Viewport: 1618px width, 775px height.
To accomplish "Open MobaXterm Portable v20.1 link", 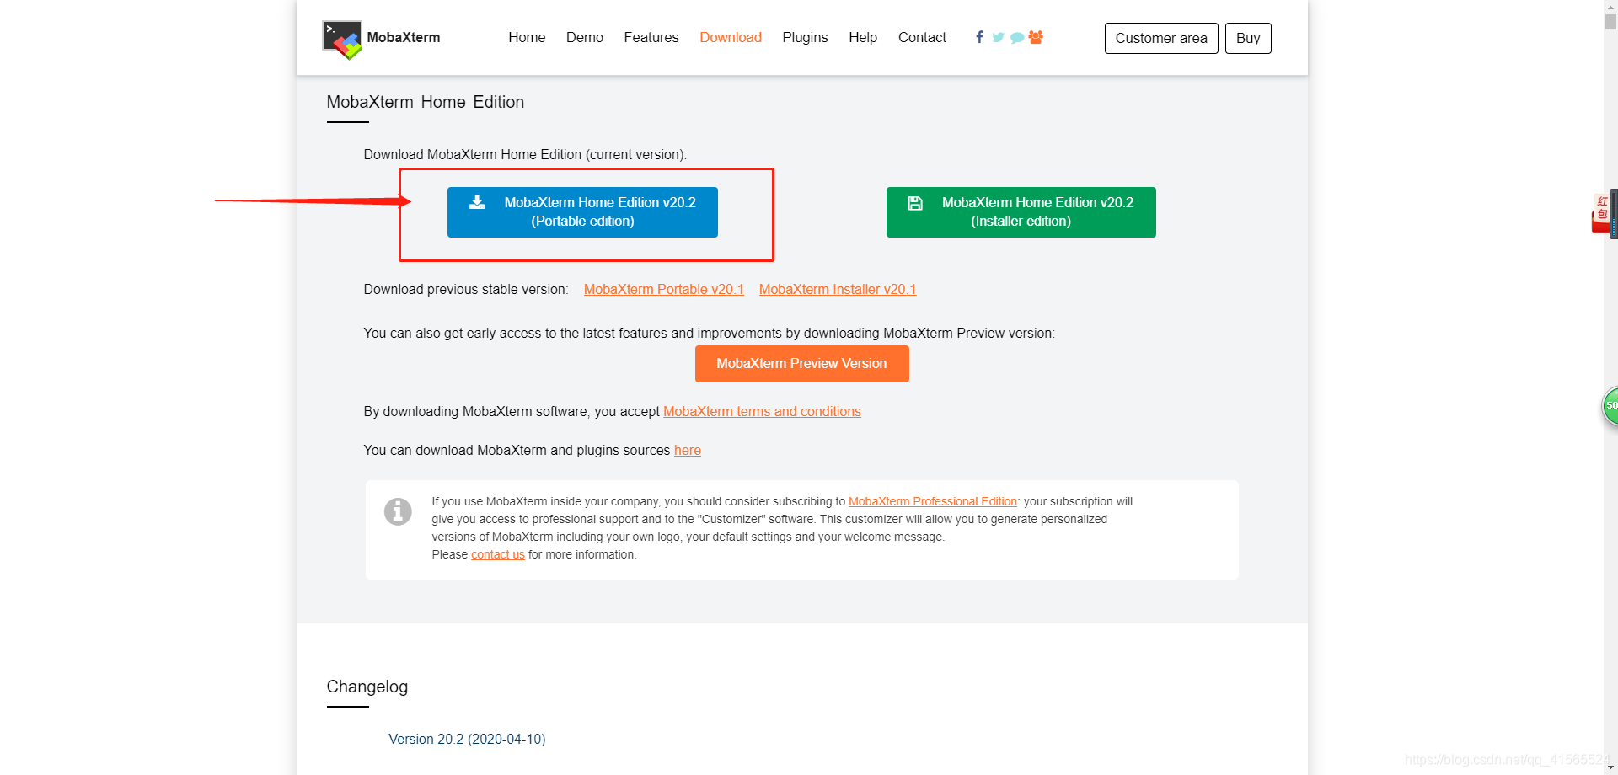I will click(664, 289).
